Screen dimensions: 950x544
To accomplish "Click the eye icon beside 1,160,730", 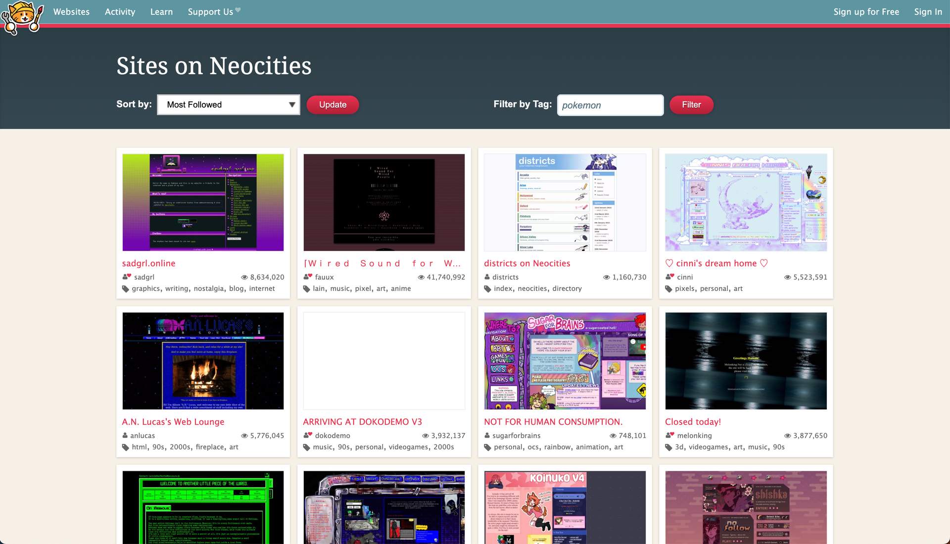I will point(607,277).
